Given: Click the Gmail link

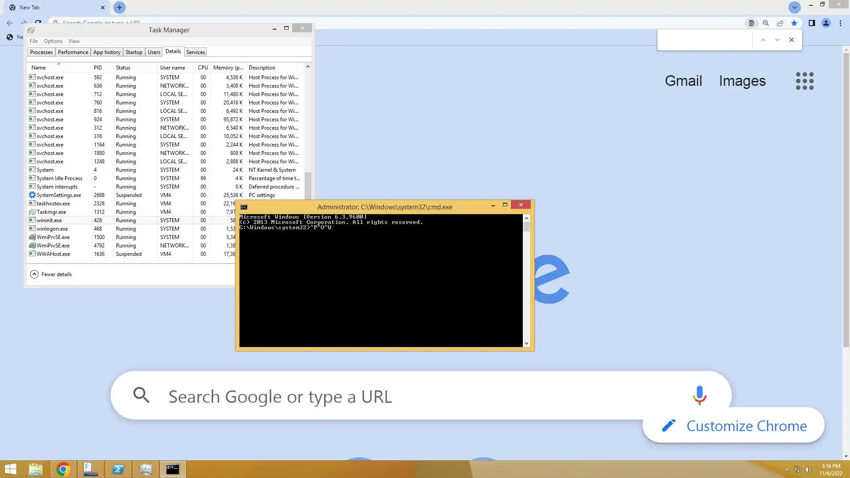Looking at the screenshot, I should [683, 81].
